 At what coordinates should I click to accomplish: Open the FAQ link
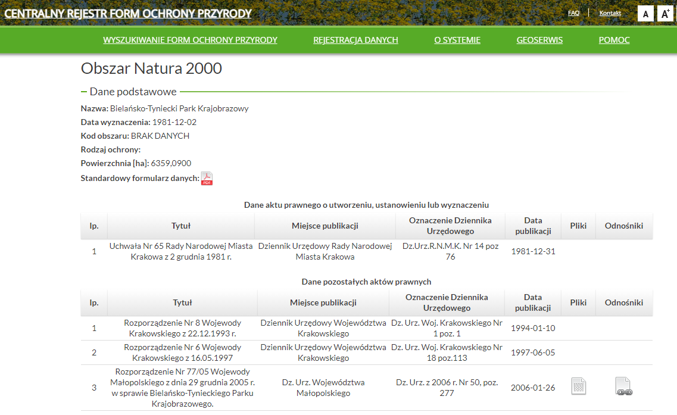click(x=573, y=13)
